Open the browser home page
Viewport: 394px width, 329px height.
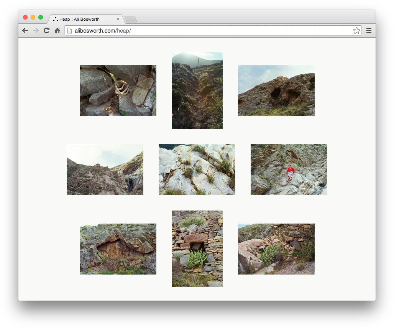click(57, 31)
